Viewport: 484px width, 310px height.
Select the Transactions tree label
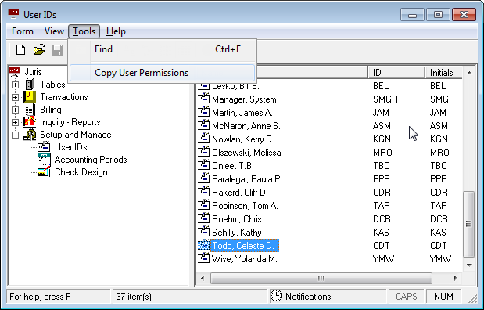(64, 97)
